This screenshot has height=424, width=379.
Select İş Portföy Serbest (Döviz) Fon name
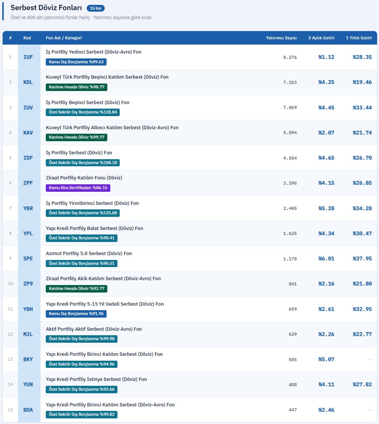[x=79, y=153]
